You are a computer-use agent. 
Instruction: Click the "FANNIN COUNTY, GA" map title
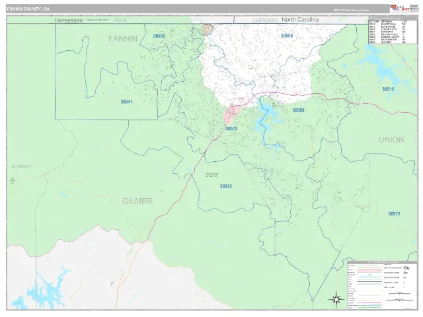(28, 9)
